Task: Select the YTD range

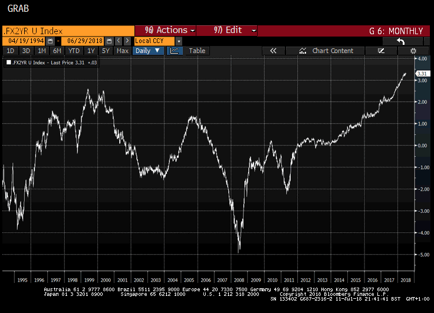Action: tap(74, 51)
